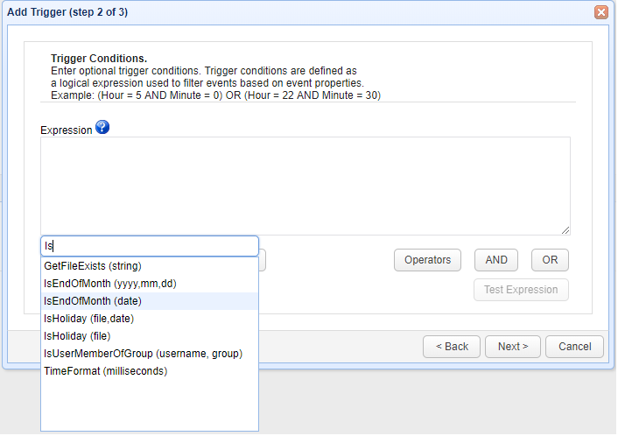Choose IsUserMemberOfGroup (username, group) function
The image size is (618, 436).
pos(143,353)
